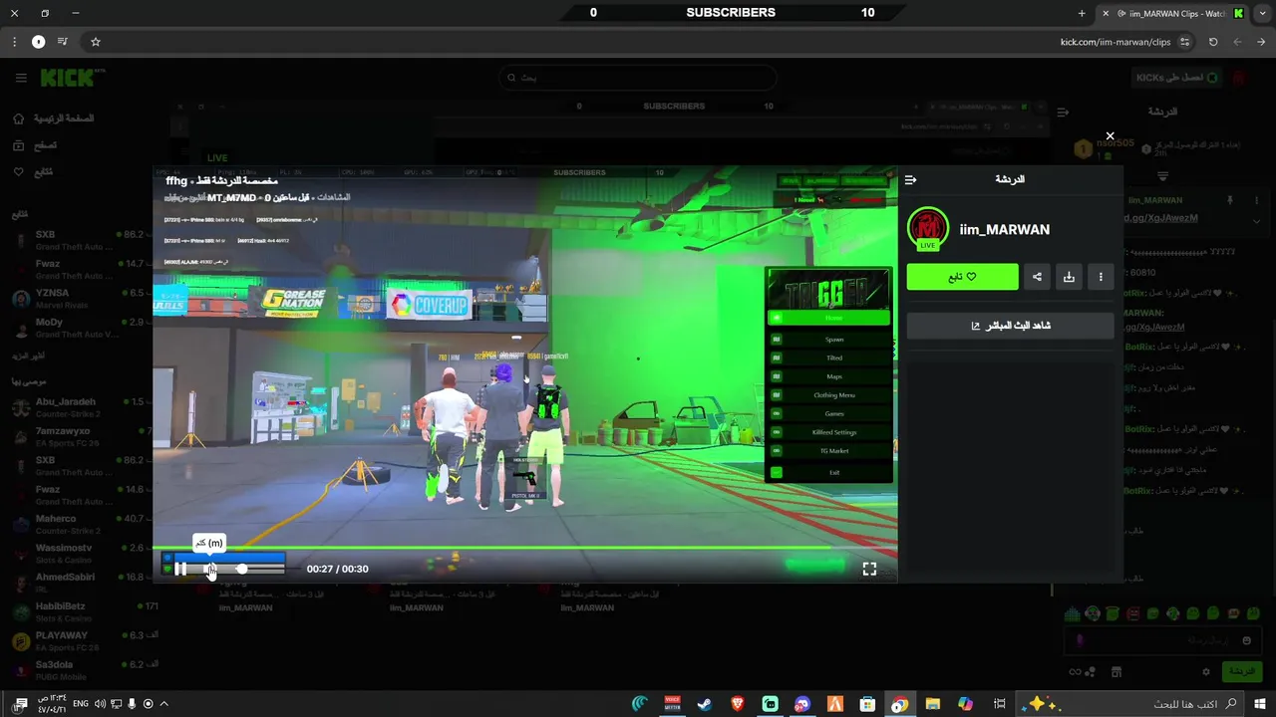The width and height of the screenshot is (1276, 717).
Task: Open pinned message options dots
Action: (x=1257, y=200)
